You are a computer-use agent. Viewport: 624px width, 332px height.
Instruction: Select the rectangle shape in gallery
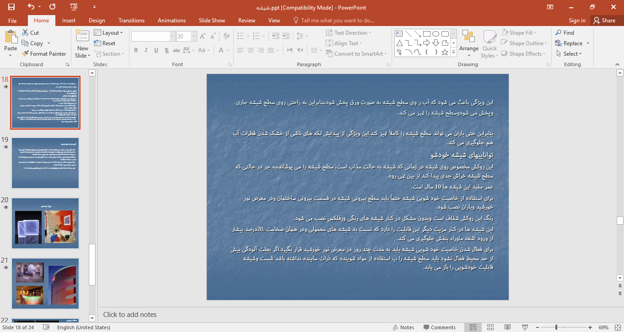point(426,34)
